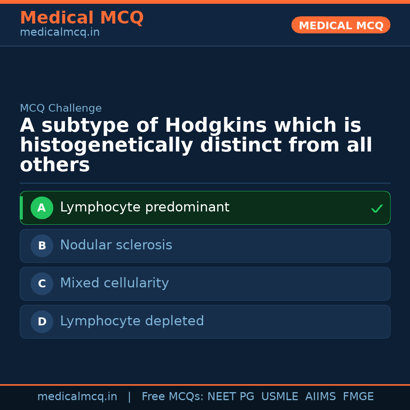Pick the "Mixed cellularity" answer text
The width and height of the screenshot is (410, 410).
pyautogui.click(x=114, y=283)
